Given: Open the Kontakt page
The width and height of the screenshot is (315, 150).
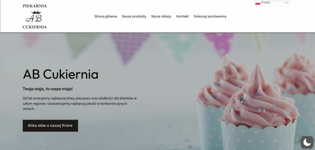Looking at the screenshot, I should (182, 17).
